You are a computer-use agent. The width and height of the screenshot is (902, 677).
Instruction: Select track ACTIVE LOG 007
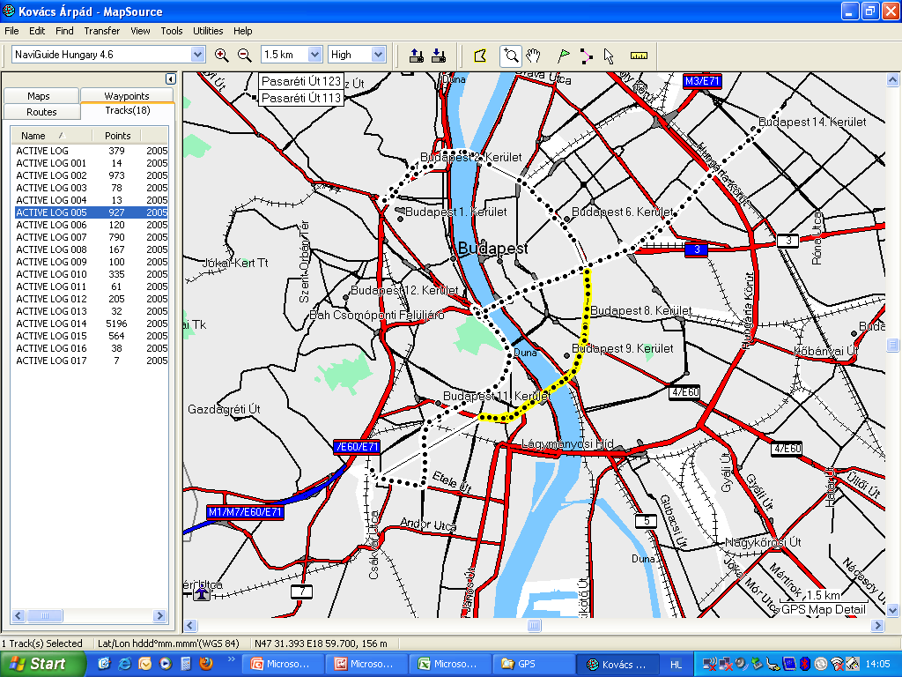(92, 237)
